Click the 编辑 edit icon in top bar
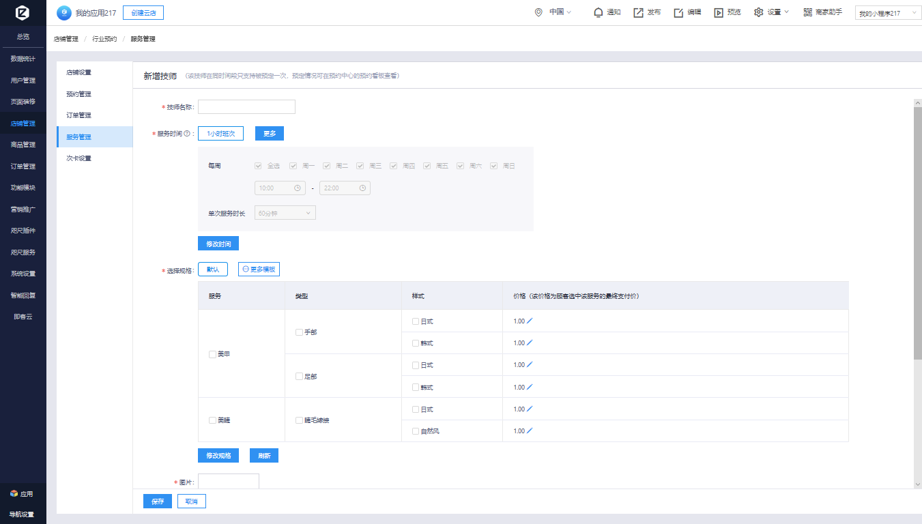The image size is (922, 524). (x=678, y=12)
